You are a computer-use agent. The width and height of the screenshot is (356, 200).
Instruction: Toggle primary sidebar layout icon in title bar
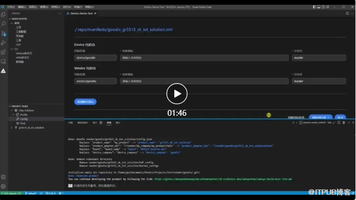[314, 7]
